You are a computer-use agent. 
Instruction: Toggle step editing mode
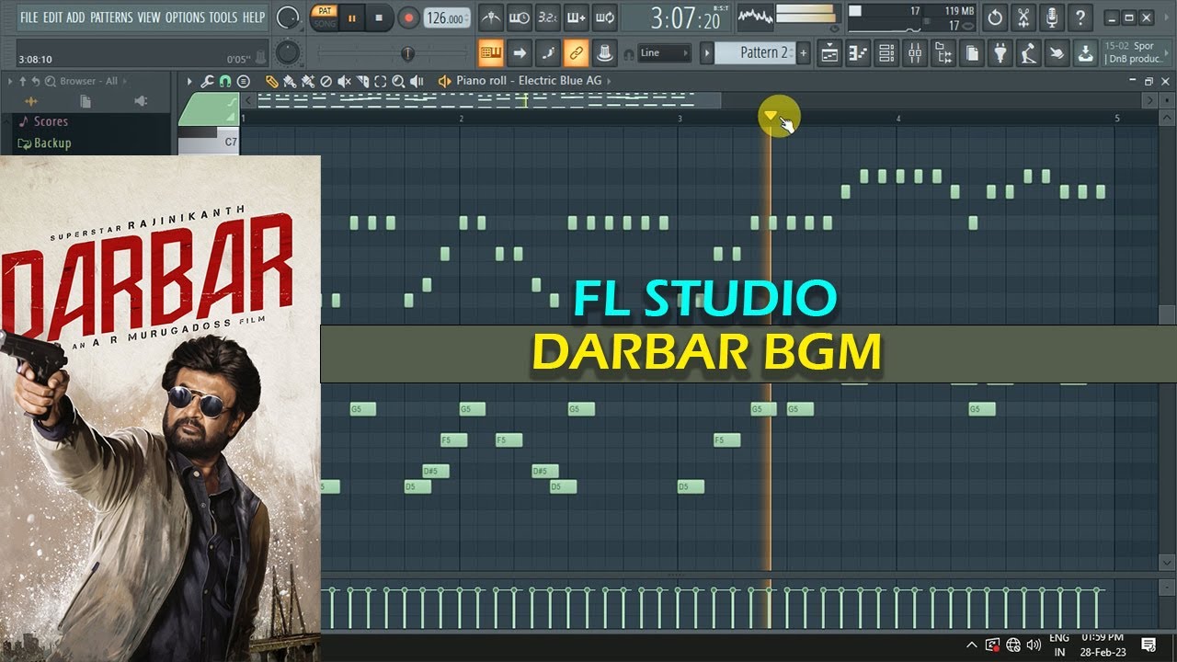click(547, 53)
